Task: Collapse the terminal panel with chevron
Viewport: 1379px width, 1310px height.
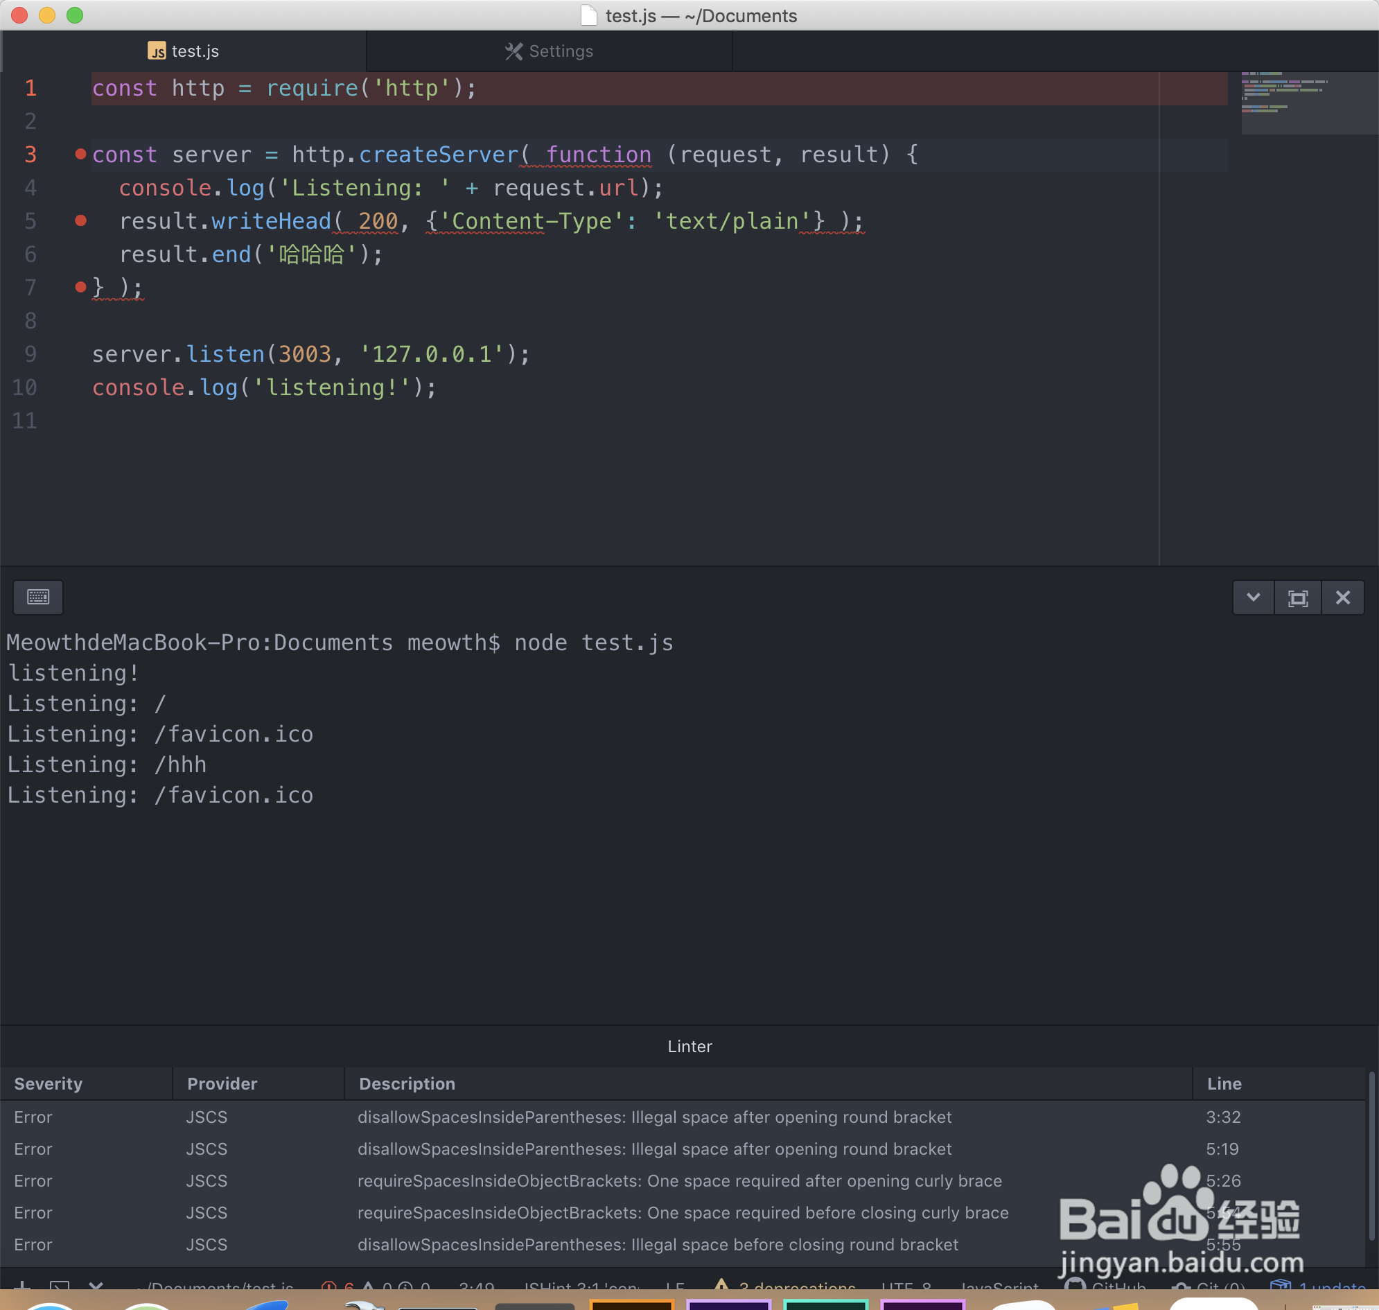Action: 1254,597
